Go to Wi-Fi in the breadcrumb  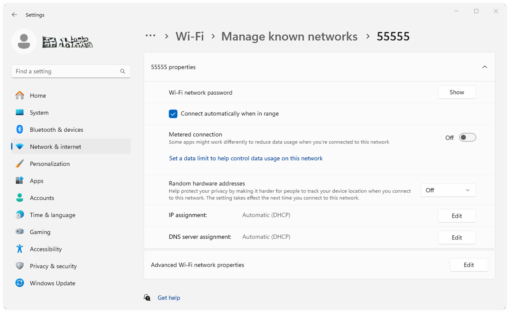tap(190, 37)
